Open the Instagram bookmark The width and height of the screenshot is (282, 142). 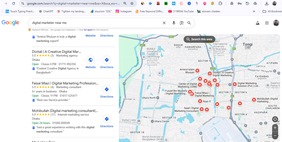click(124, 11)
